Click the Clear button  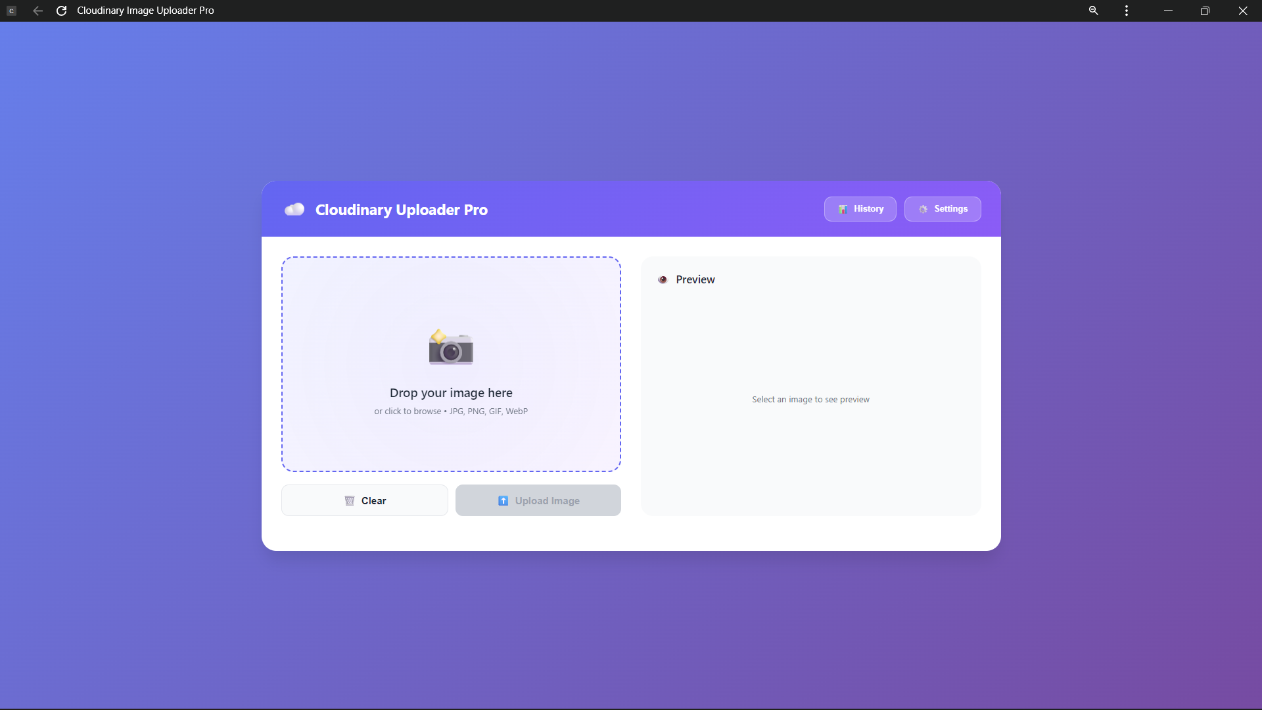364,500
